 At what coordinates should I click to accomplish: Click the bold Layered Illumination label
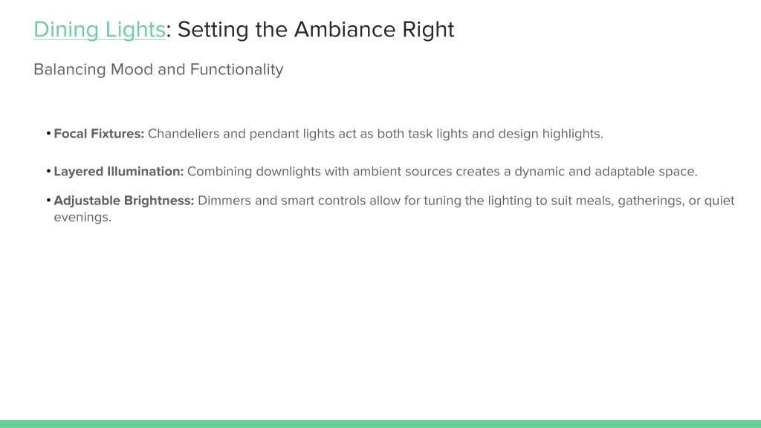coord(118,172)
